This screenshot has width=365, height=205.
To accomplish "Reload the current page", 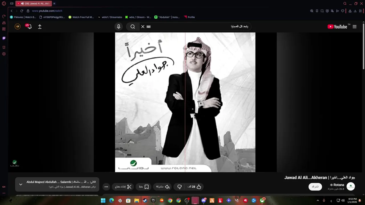I will [x=22, y=11].
